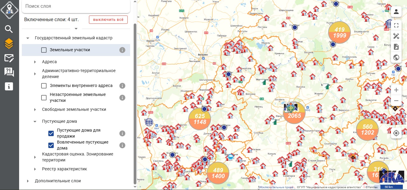Collapse the Пустующие дома group
This screenshot has height=190, width=407.
[35, 122]
